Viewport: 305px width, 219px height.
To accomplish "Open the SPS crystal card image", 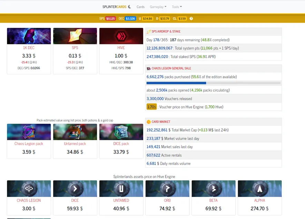I will pos(75,36).
